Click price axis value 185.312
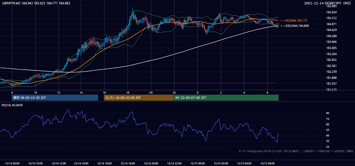The image size is (355, 166). coord(331,18)
